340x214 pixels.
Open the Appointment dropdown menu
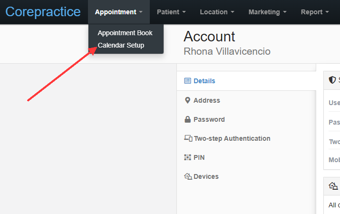click(x=119, y=12)
